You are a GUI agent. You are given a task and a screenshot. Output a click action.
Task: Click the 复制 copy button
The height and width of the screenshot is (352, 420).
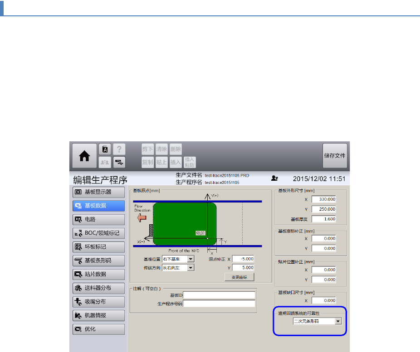147,162
